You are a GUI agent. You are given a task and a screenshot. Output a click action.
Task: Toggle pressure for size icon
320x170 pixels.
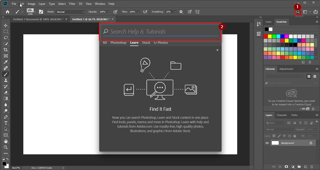point(190,12)
